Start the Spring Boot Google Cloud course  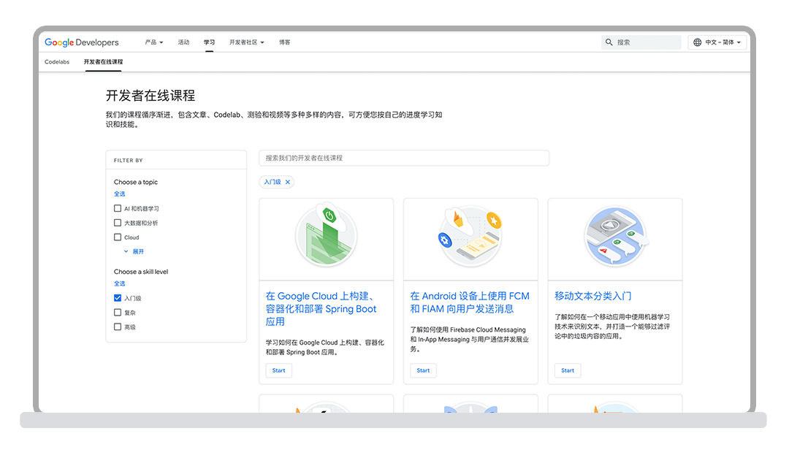point(279,370)
